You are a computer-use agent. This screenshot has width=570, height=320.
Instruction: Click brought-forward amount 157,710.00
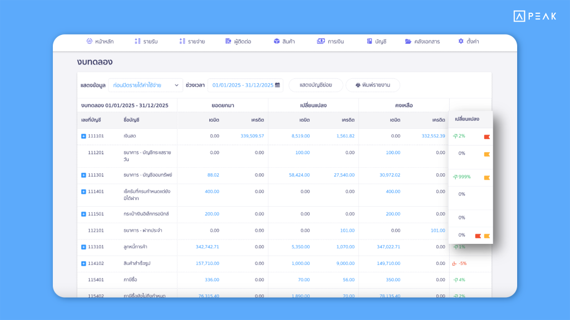[207, 263]
